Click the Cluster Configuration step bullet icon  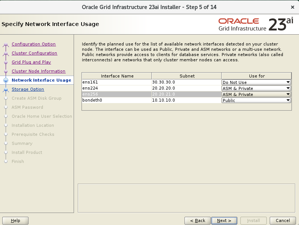6,53
